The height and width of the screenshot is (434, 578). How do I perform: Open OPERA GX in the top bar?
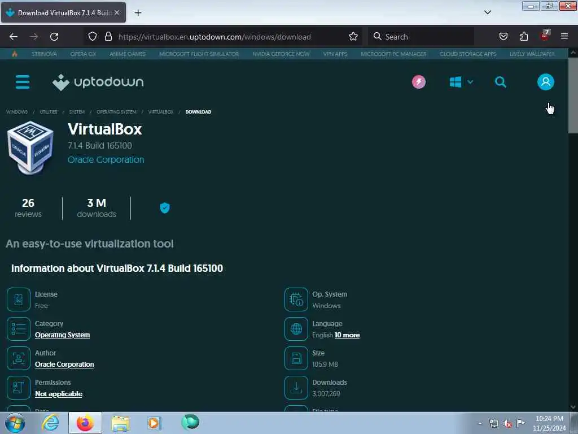coord(84,54)
